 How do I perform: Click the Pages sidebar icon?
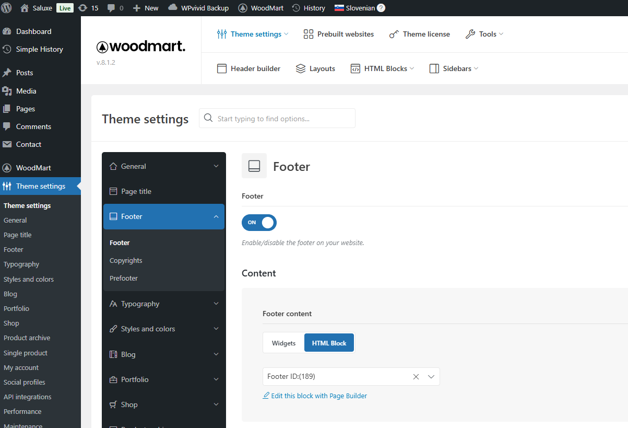(7, 109)
